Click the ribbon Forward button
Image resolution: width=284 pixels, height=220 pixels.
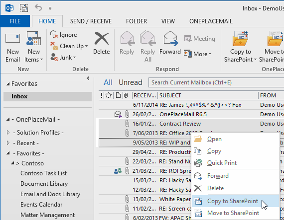(170, 43)
